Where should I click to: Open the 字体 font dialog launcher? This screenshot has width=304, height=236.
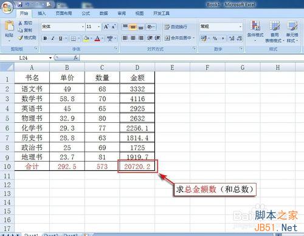(x=116, y=48)
